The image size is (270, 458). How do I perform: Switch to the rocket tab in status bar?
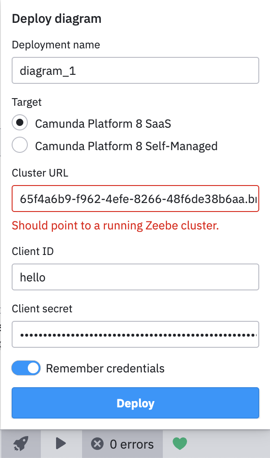(x=21, y=443)
